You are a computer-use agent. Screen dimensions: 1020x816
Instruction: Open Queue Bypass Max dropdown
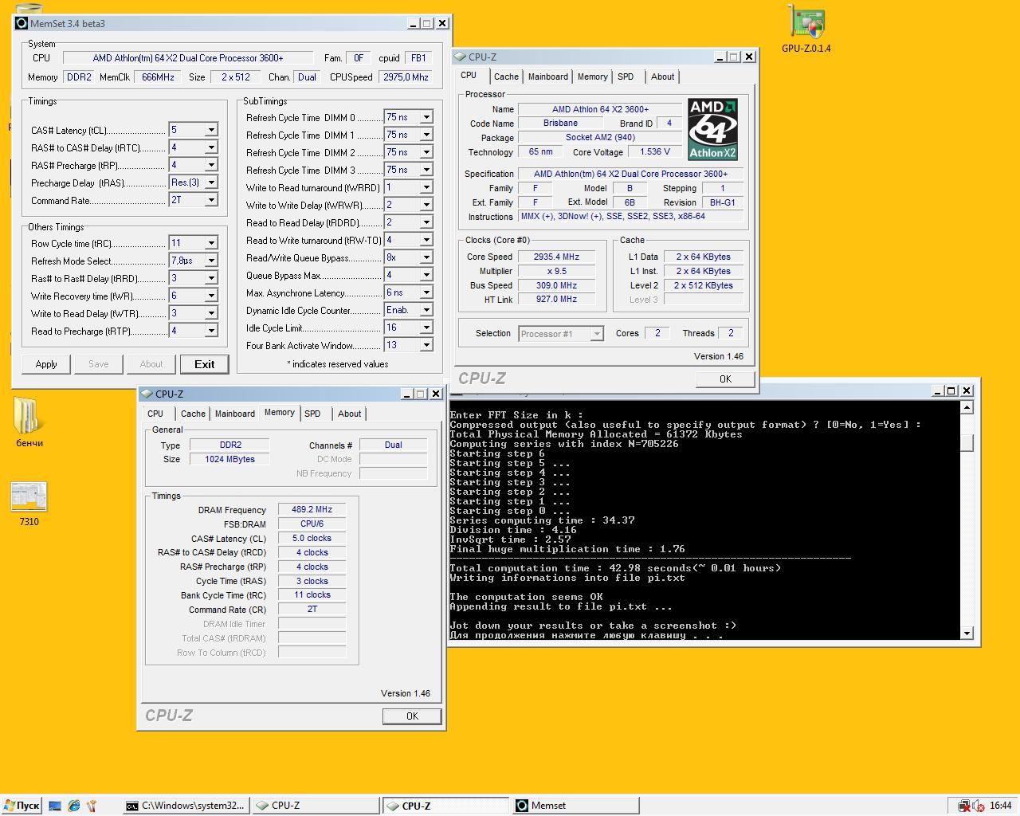(x=426, y=275)
